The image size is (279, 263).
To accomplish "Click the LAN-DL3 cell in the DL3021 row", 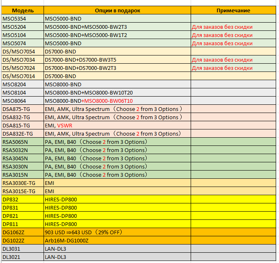I will pos(117,257).
